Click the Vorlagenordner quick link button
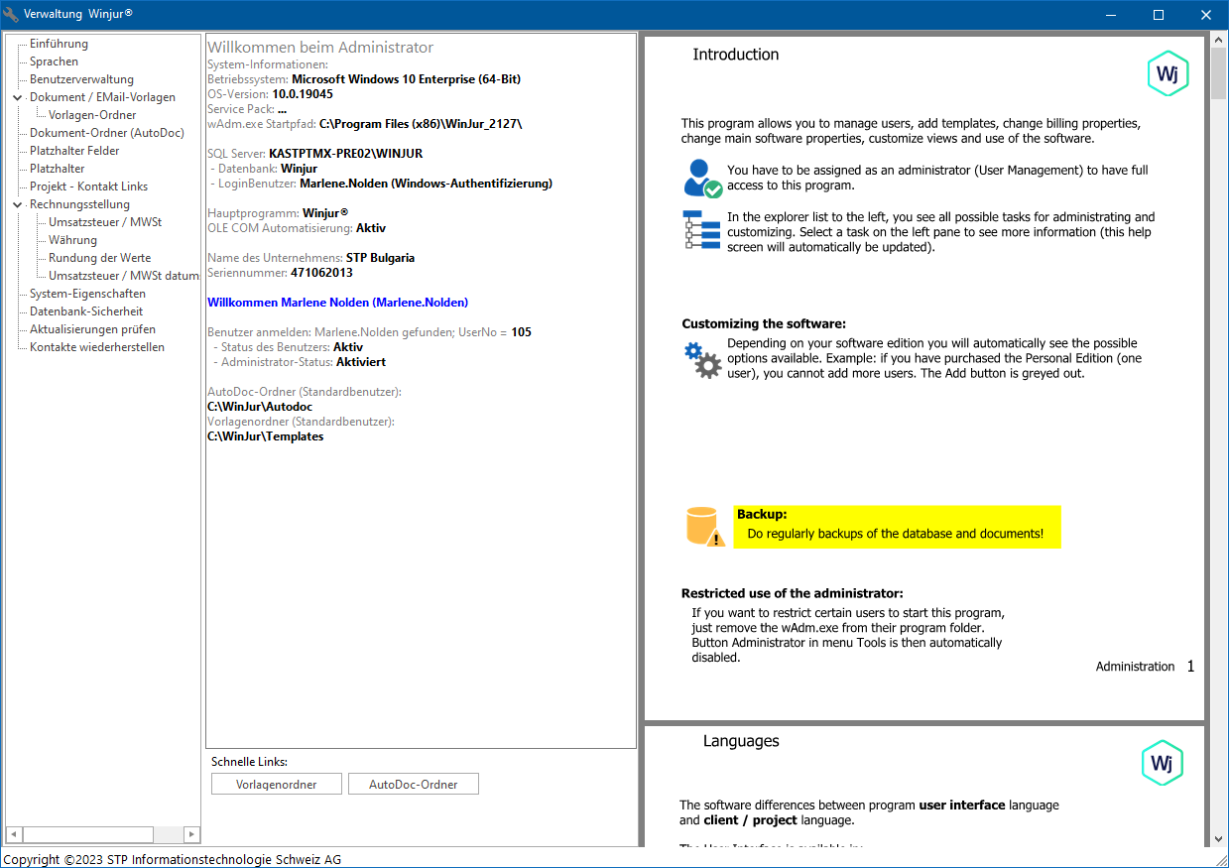1229x868 pixels. tap(277, 784)
